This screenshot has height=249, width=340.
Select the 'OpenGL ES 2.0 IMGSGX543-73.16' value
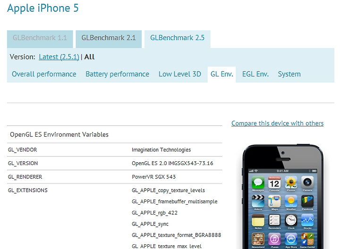[172, 163]
